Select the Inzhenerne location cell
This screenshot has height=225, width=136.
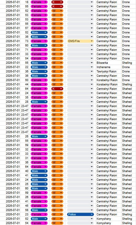pyautogui.click(x=108, y=67)
